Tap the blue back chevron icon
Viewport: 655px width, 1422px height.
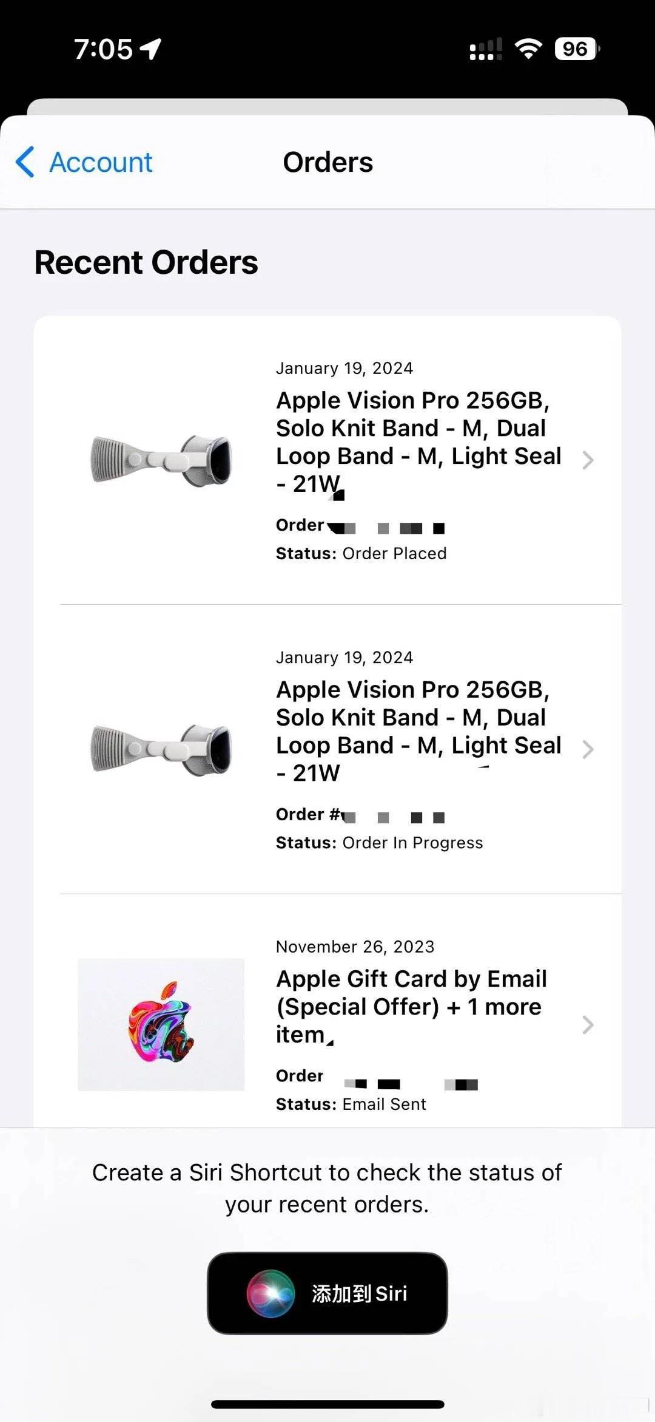[25, 162]
